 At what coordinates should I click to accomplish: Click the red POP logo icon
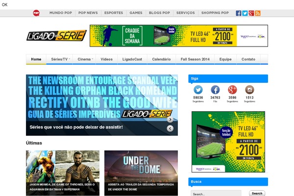(36, 13)
